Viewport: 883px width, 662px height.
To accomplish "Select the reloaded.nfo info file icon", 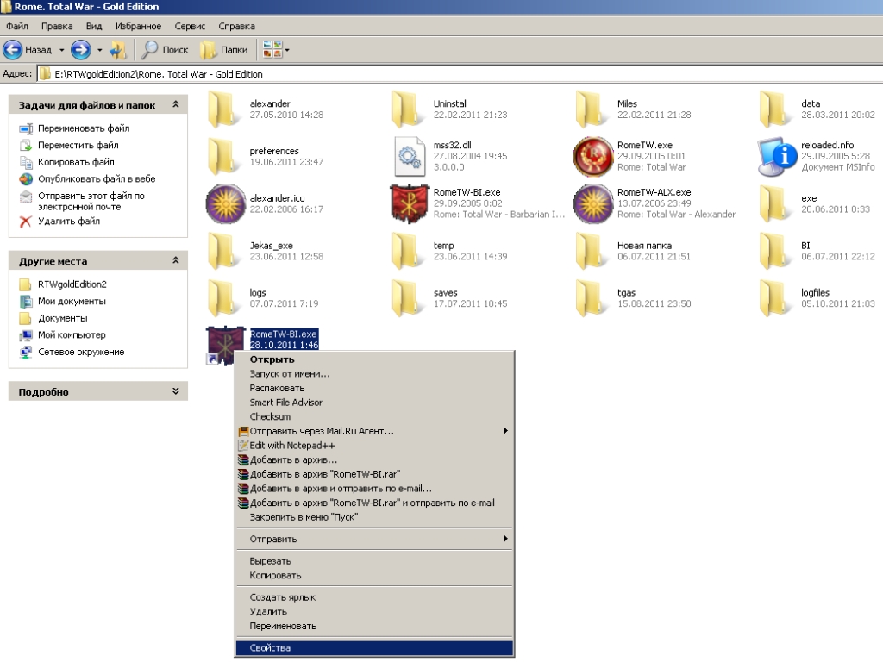I will 777,156.
